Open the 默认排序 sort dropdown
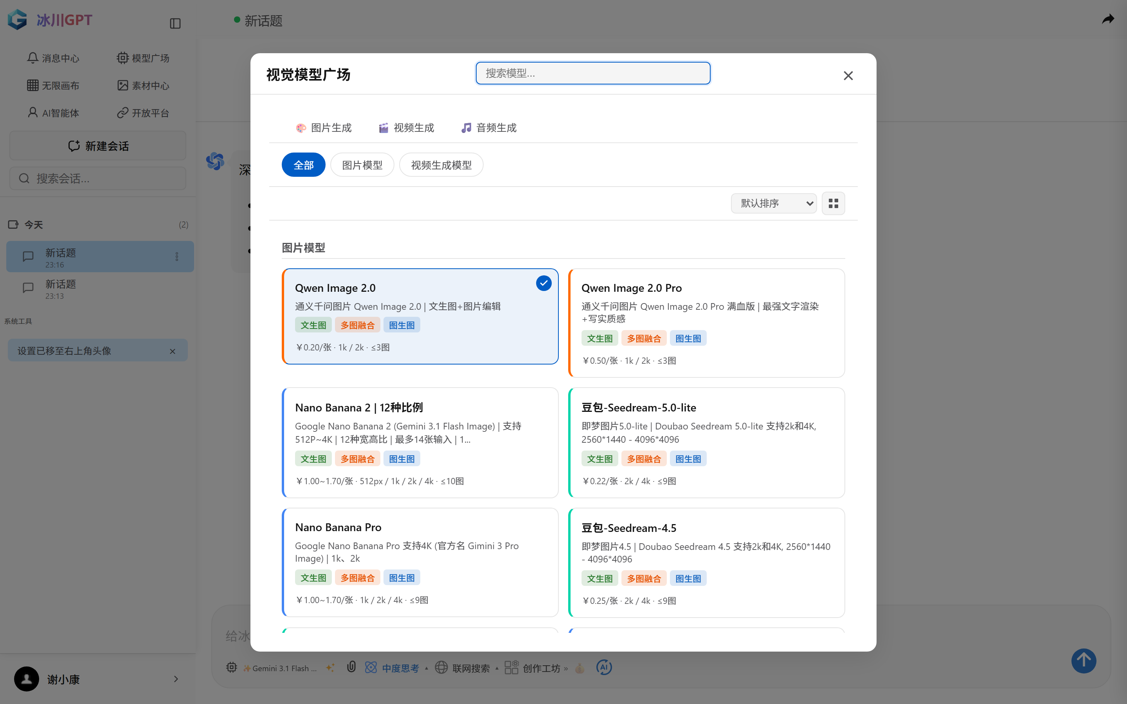This screenshot has height=704, width=1127. coord(774,203)
